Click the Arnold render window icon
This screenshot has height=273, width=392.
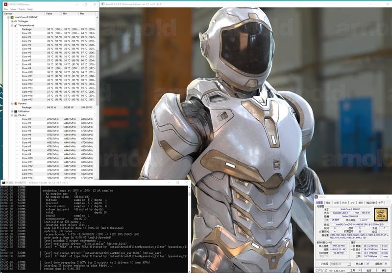tap(103, 4)
